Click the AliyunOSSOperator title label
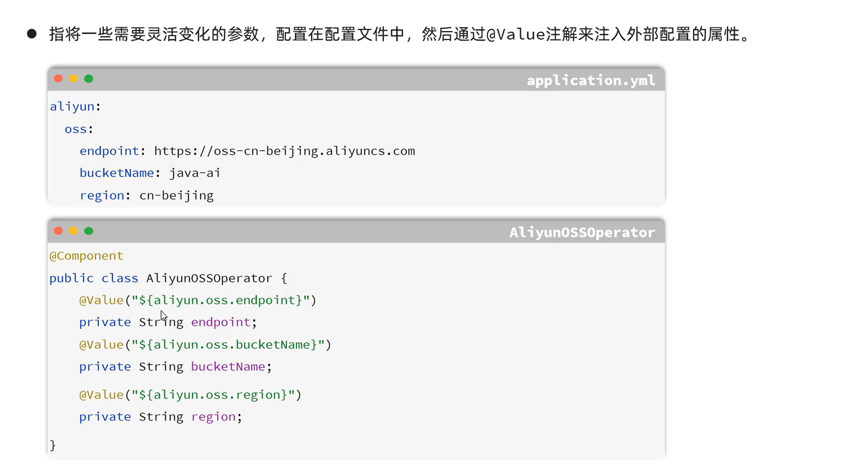This screenshot has width=847, height=475. [582, 233]
